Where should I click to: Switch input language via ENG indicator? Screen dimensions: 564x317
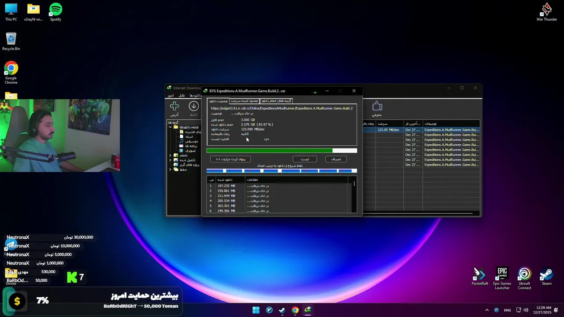[x=508, y=310]
